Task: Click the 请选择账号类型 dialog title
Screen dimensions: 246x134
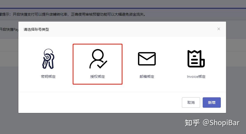Action: tap(36, 29)
